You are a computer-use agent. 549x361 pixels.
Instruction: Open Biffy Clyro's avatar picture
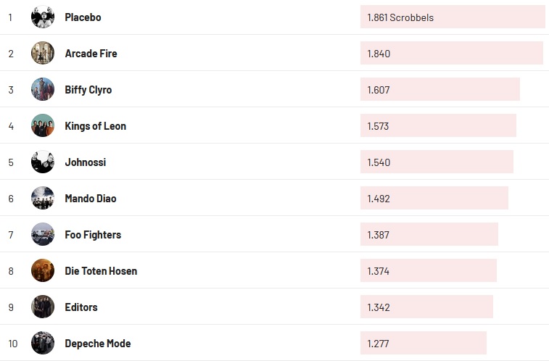tap(43, 89)
